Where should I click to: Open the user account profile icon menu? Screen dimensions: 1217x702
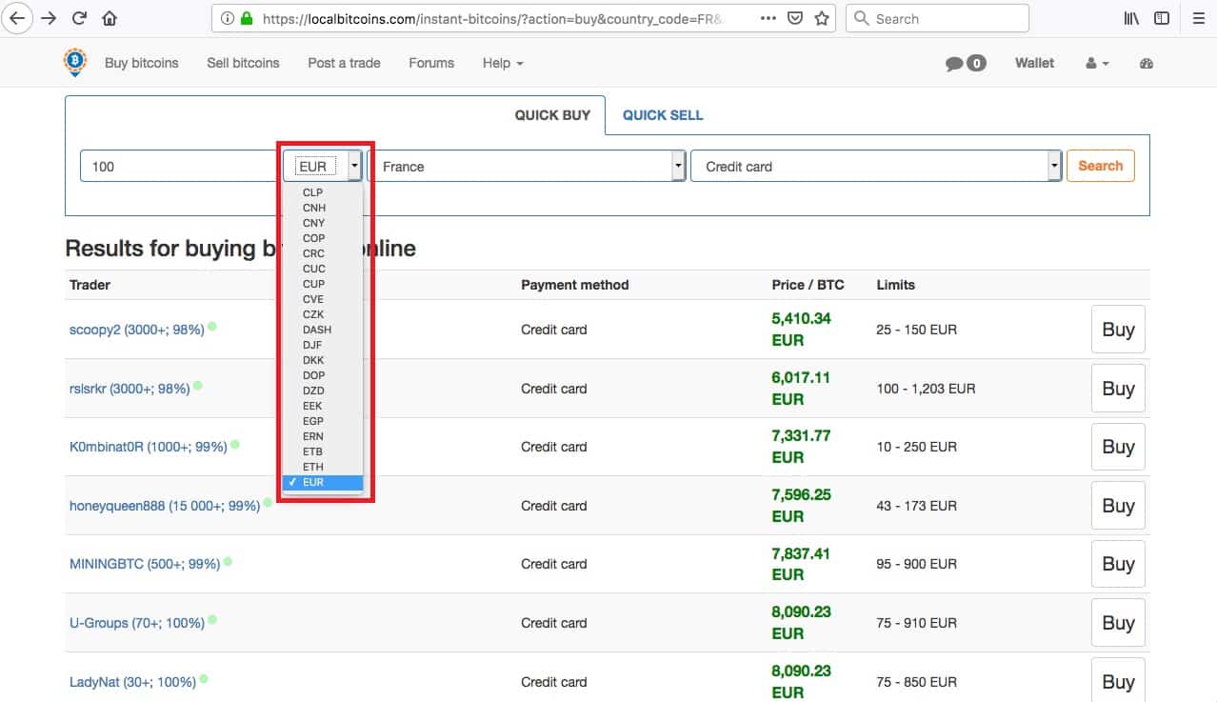[1097, 64]
